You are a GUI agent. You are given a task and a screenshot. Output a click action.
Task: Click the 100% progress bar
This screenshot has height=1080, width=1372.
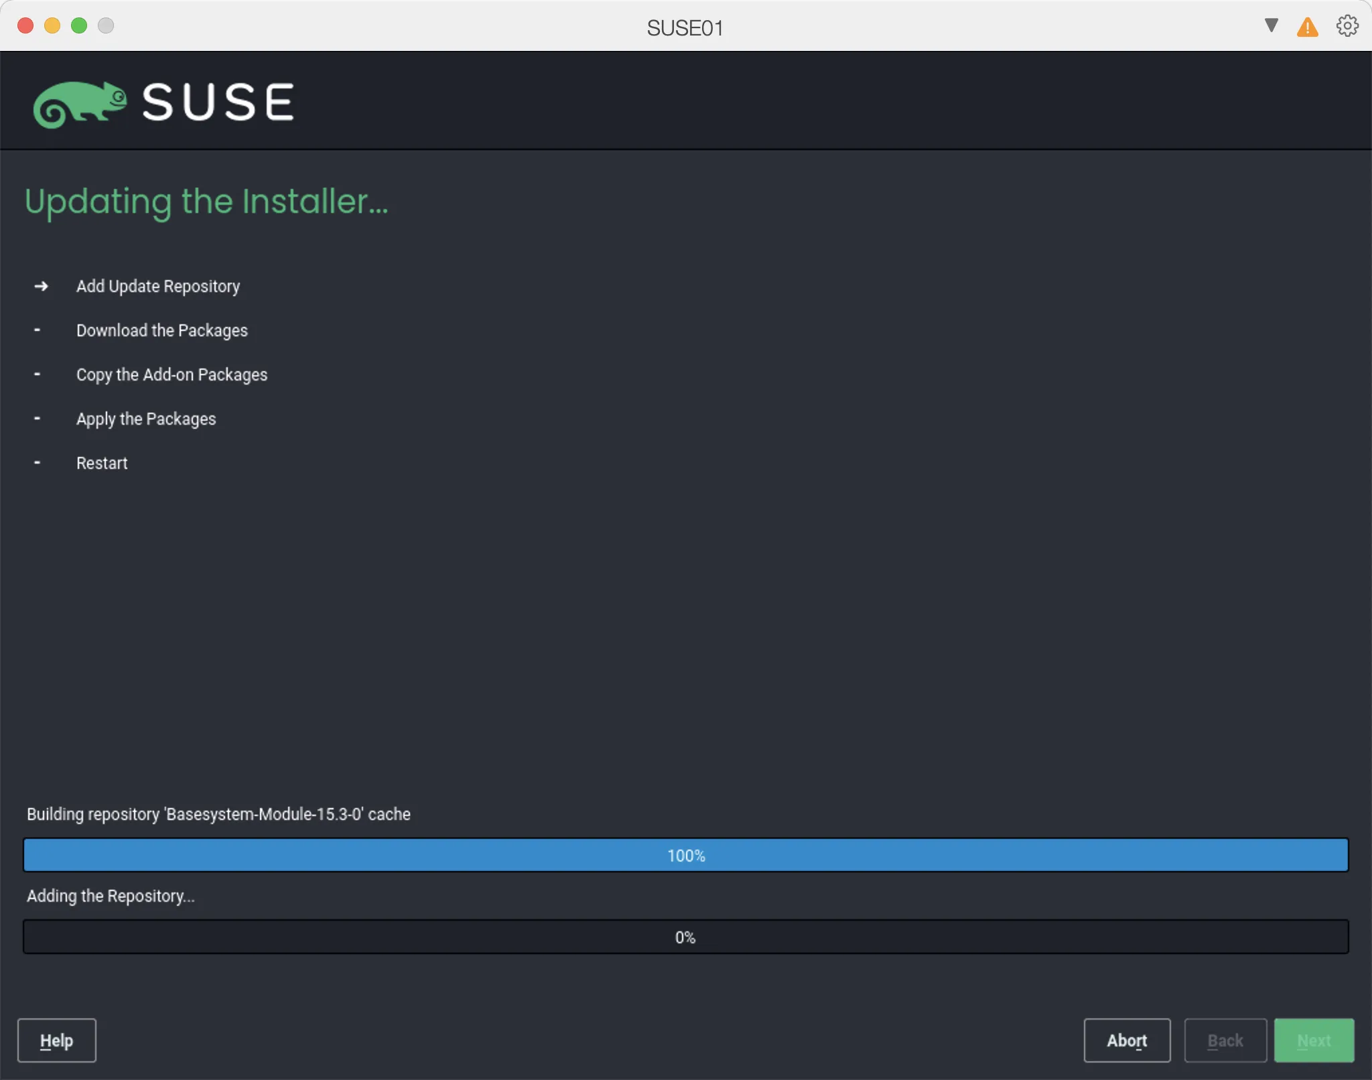tap(685, 855)
